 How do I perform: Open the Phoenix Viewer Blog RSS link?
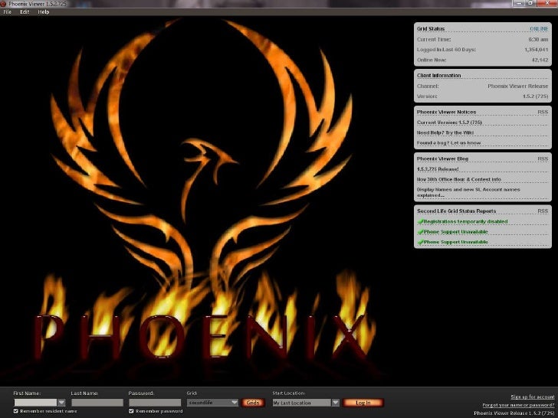pyautogui.click(x=543, y=159)
